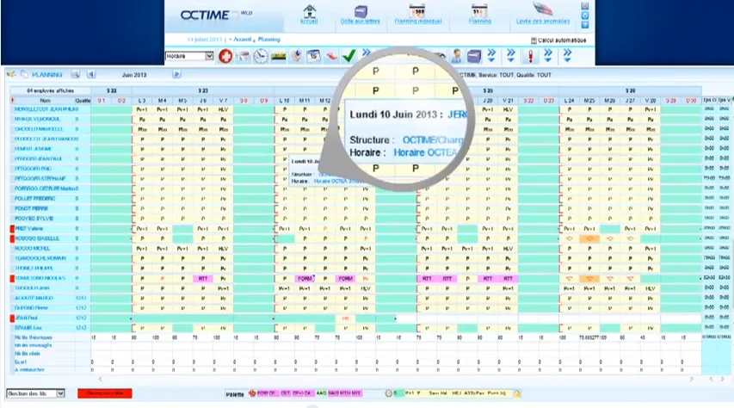Expand double-chevron left of red exclamation icon
The width and height of the screenshot is (734, 408).
(511, 56)
